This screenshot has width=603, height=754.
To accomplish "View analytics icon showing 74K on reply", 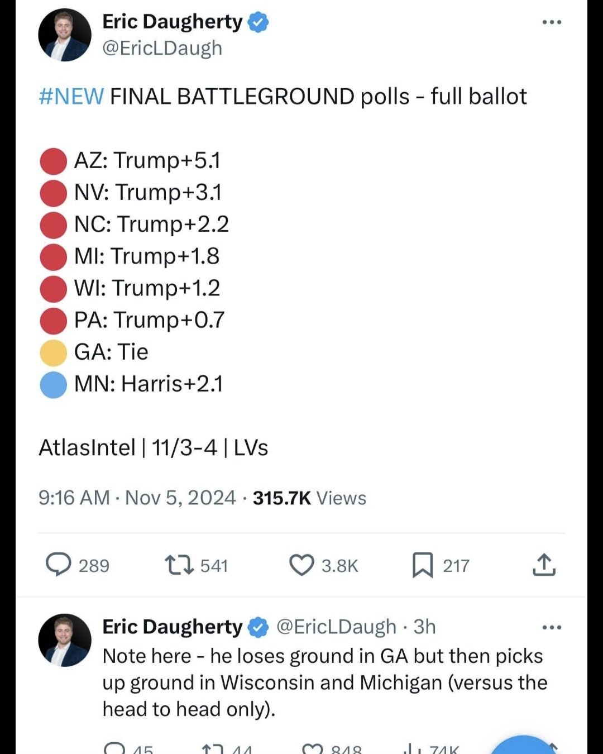I will click(413, 748).
